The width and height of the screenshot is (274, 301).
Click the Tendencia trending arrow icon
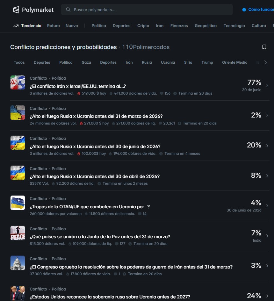coord(16,26)
